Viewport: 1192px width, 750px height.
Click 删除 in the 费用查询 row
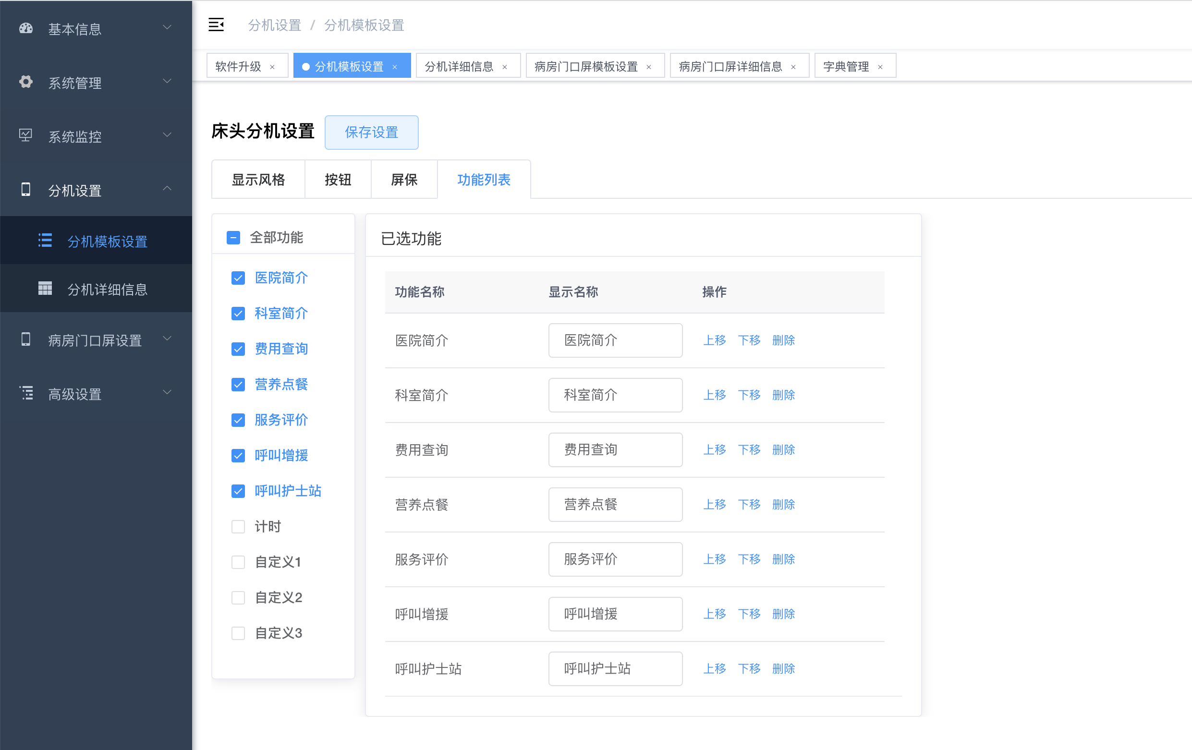point(783,450)
